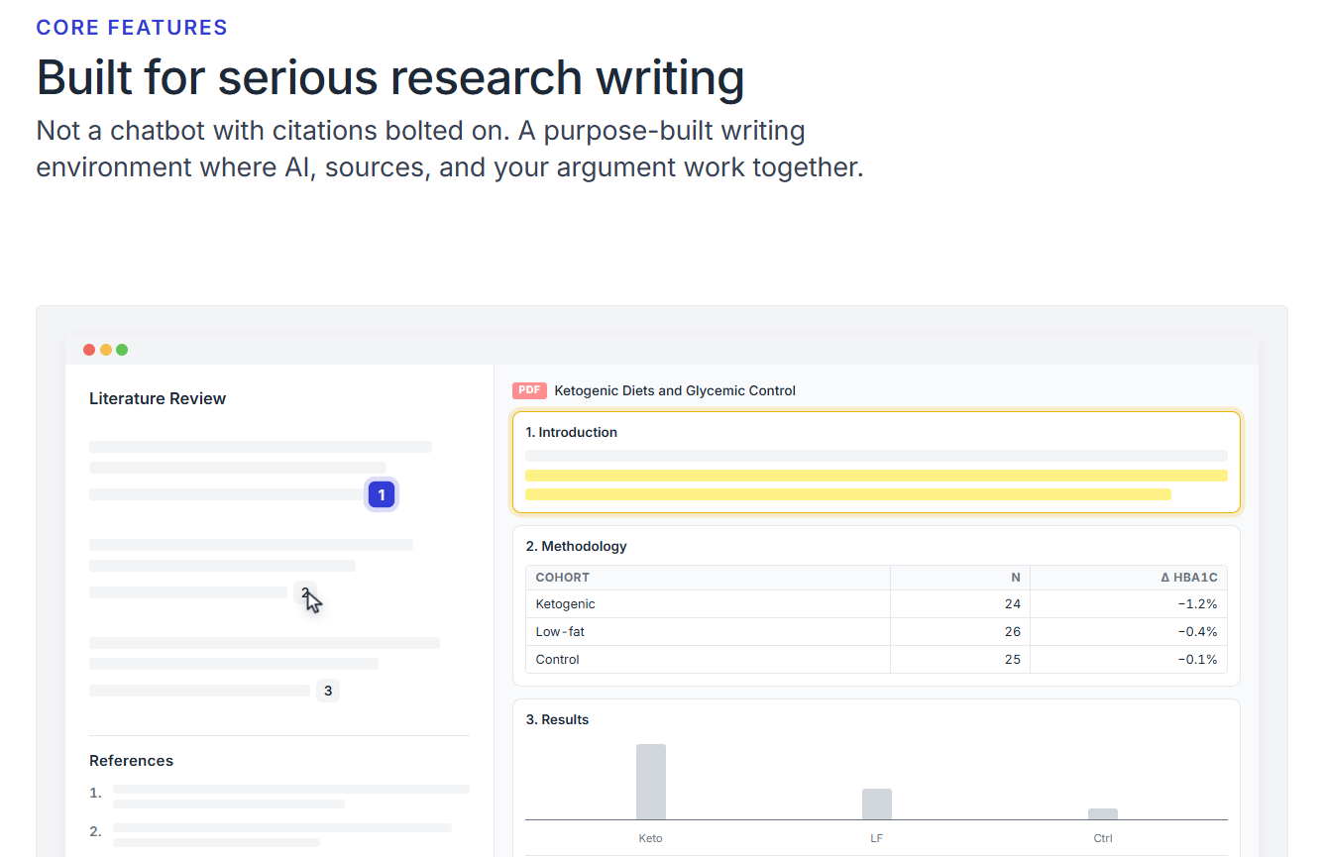Click citation badge number 1
Viewport: 1324px width, 857px height.
pos(382,494)
